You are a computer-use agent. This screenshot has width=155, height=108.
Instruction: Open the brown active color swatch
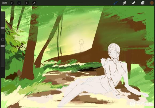[x=152, y=3]
